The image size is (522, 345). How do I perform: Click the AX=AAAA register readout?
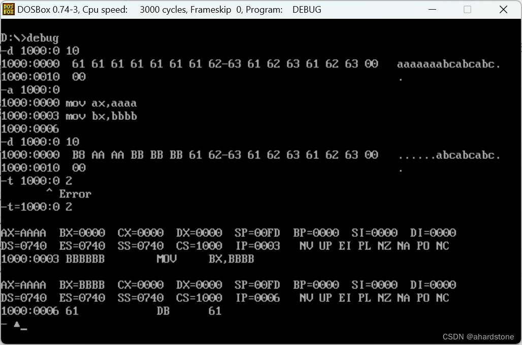point(24,233)
